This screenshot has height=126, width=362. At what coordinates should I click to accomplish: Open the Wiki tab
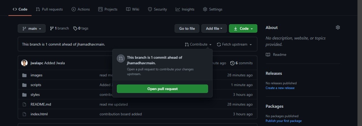[x=133, y=9]
